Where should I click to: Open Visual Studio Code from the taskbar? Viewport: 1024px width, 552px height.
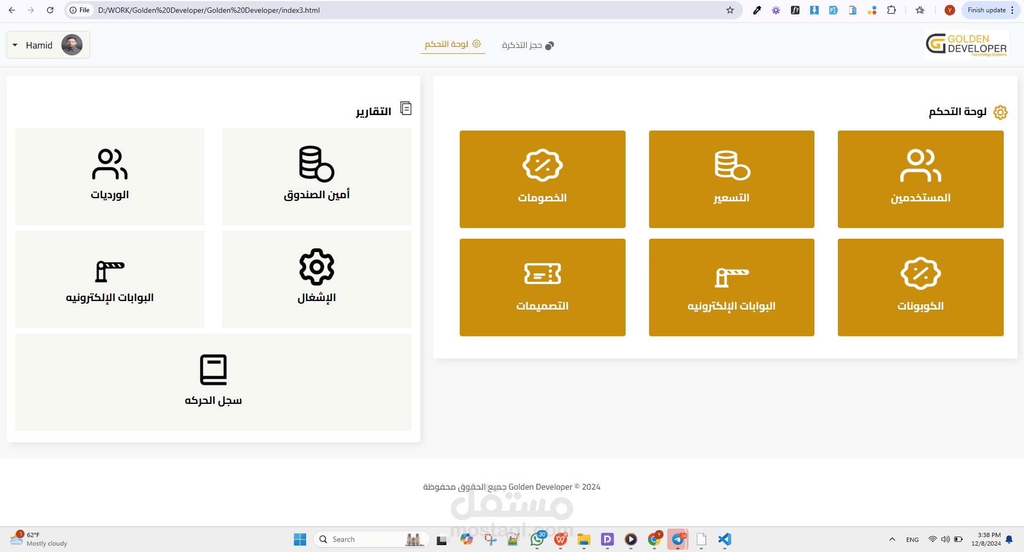(x=724, y=539)
